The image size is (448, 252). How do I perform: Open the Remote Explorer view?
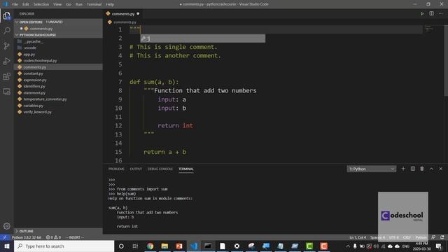click(x=7, y=92)
